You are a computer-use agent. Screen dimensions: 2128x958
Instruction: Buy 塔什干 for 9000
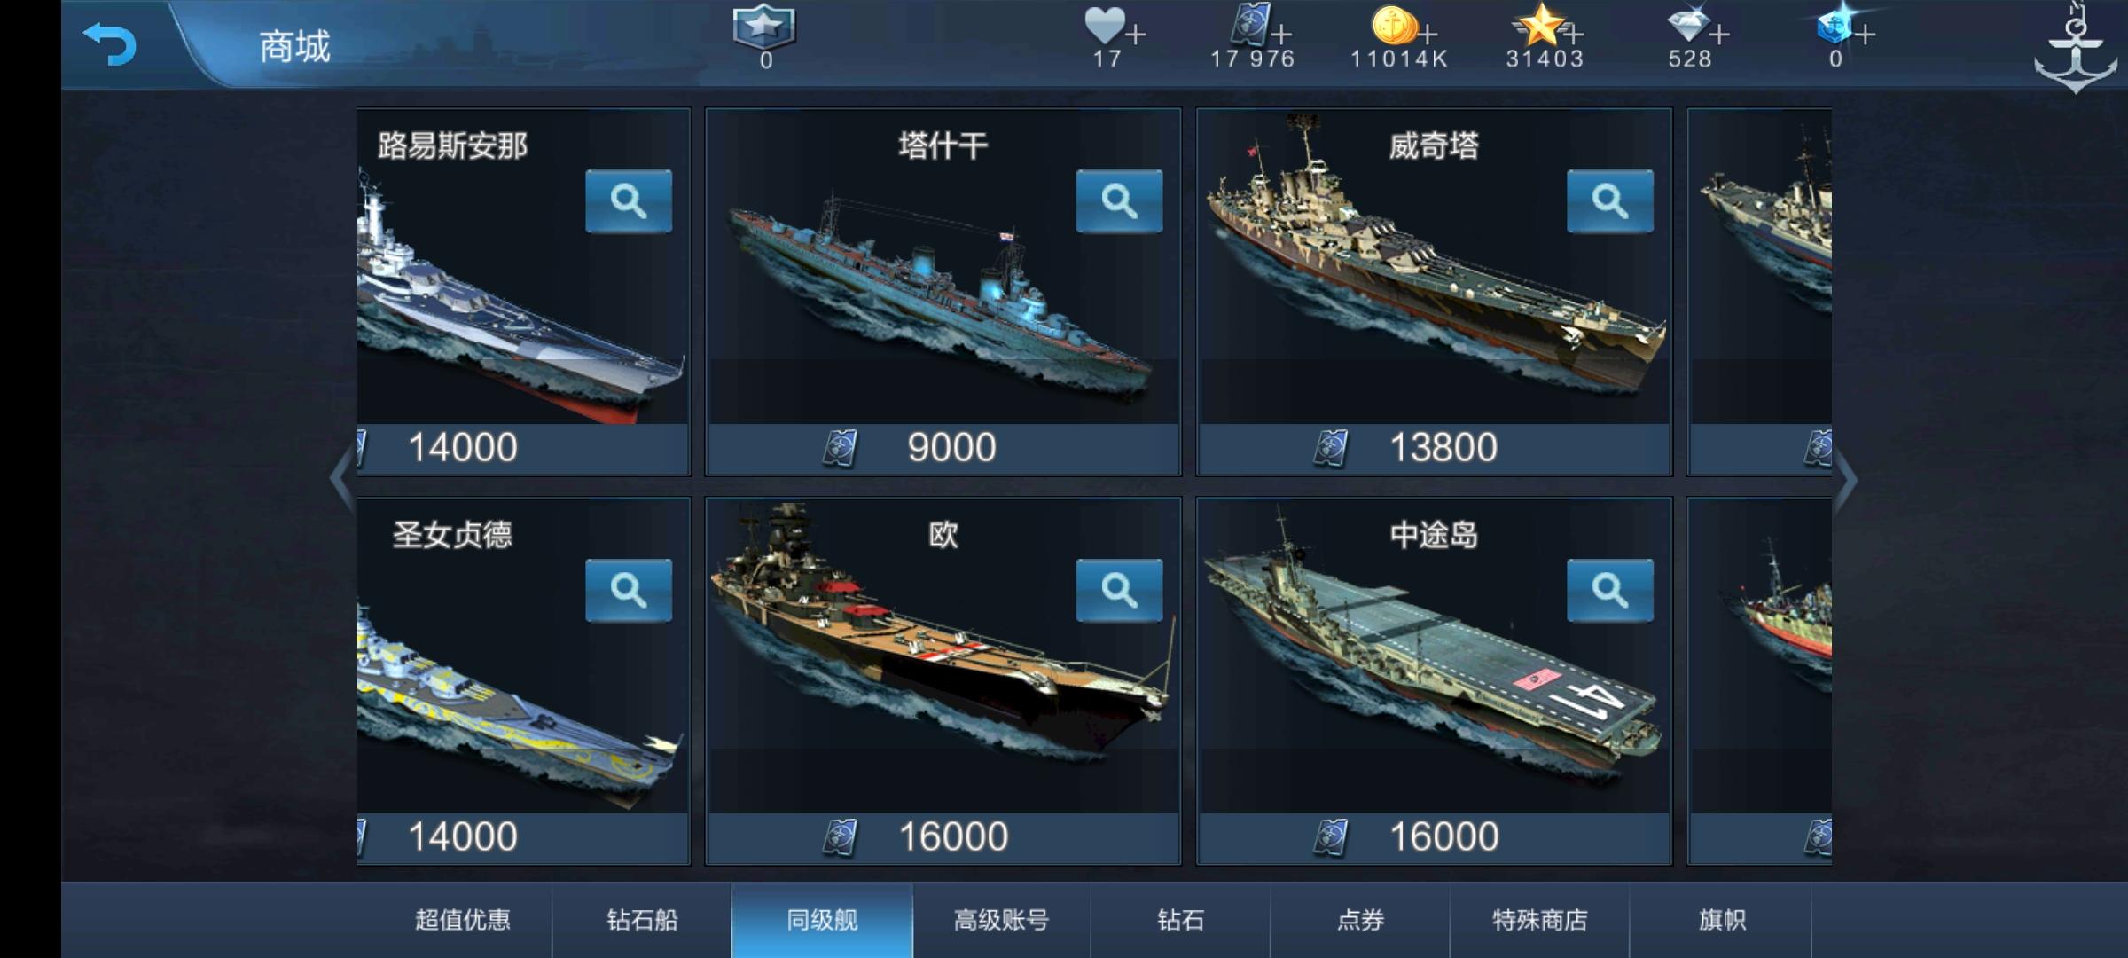point(943,448)
